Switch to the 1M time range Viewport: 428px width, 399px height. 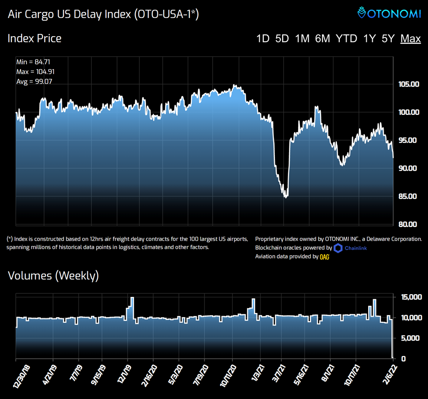pos(302,38)
